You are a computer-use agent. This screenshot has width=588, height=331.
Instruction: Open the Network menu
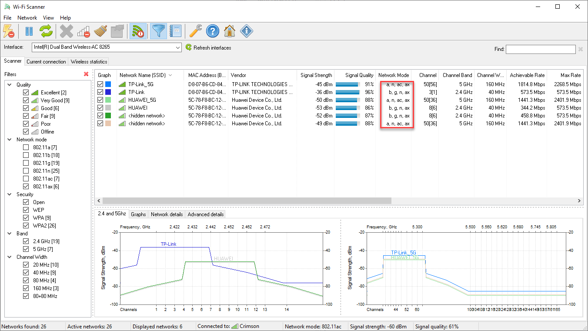coord(27,17)
